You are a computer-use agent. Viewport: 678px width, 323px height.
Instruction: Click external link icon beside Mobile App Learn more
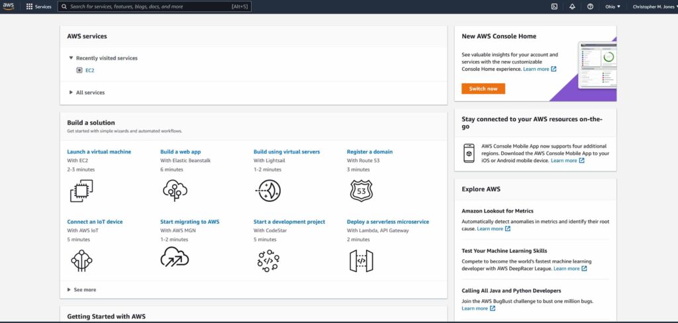(581, 160)
